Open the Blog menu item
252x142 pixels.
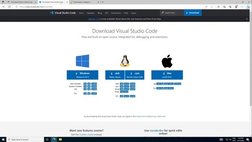click(100, 13)
